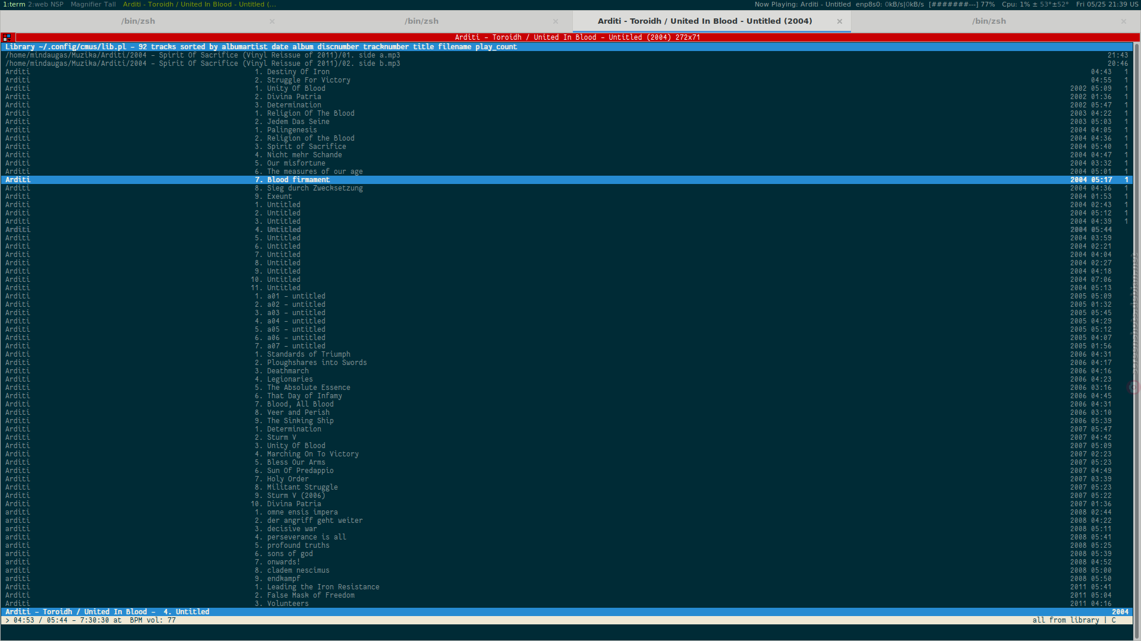1141x641 pixels.
Task: Click the Magnifier Tall layout indicator
Action: (x=93, y=4)
